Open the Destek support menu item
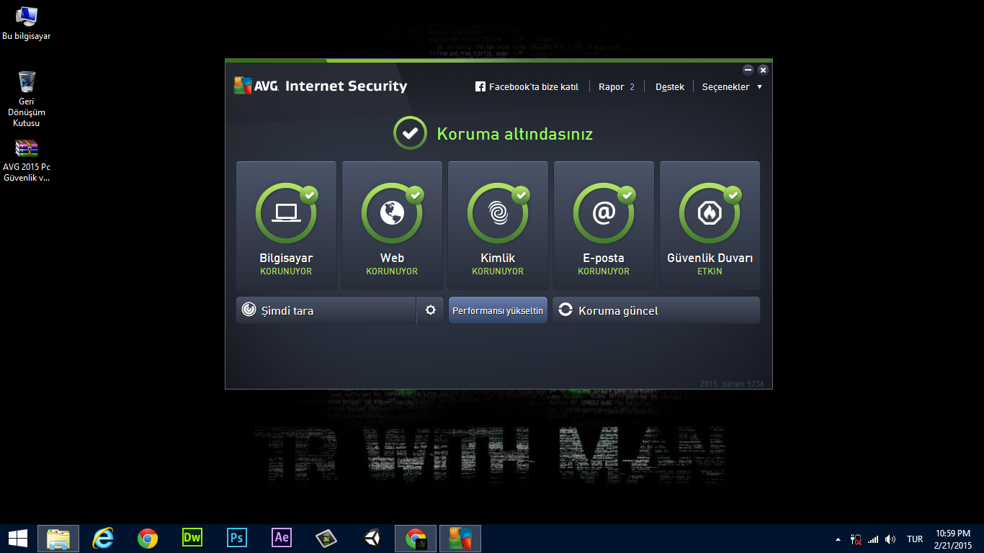Image resolution: width=984 pixels, height=553 pixels. point(670,86)
